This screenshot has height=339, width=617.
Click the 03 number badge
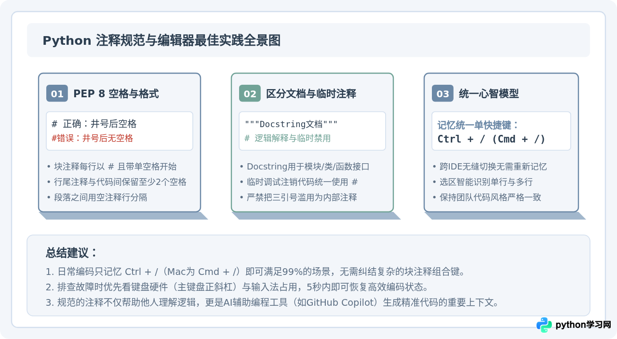point(443,93)
